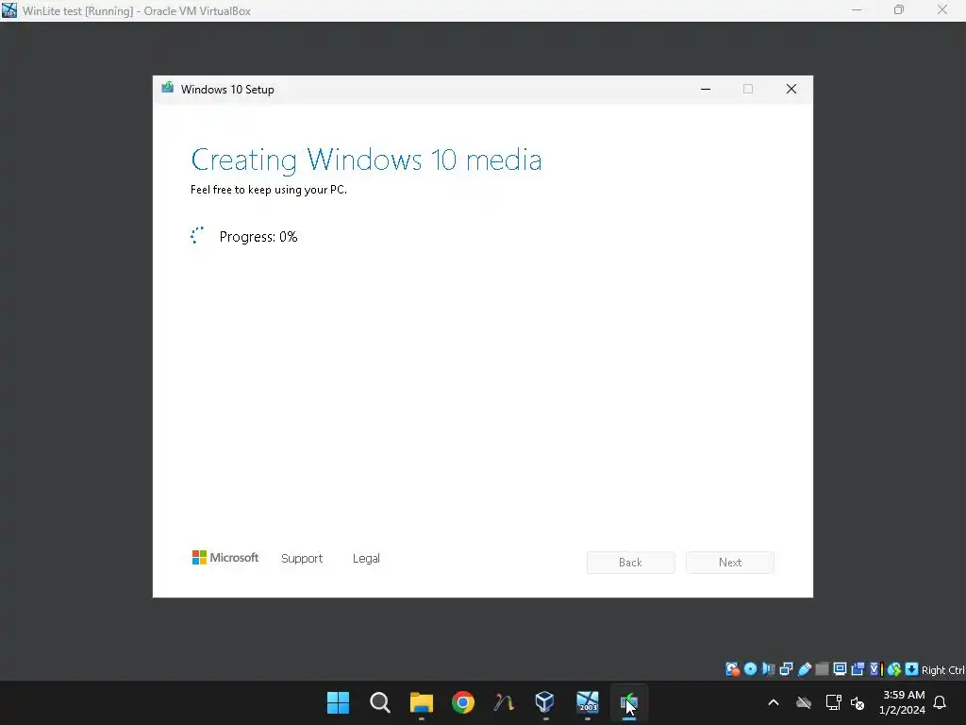Screen dimensions: 966x725
Task: Click the VirtualBox display settings monitor icon
Action: pyautogui.click(x=840, y=669)
